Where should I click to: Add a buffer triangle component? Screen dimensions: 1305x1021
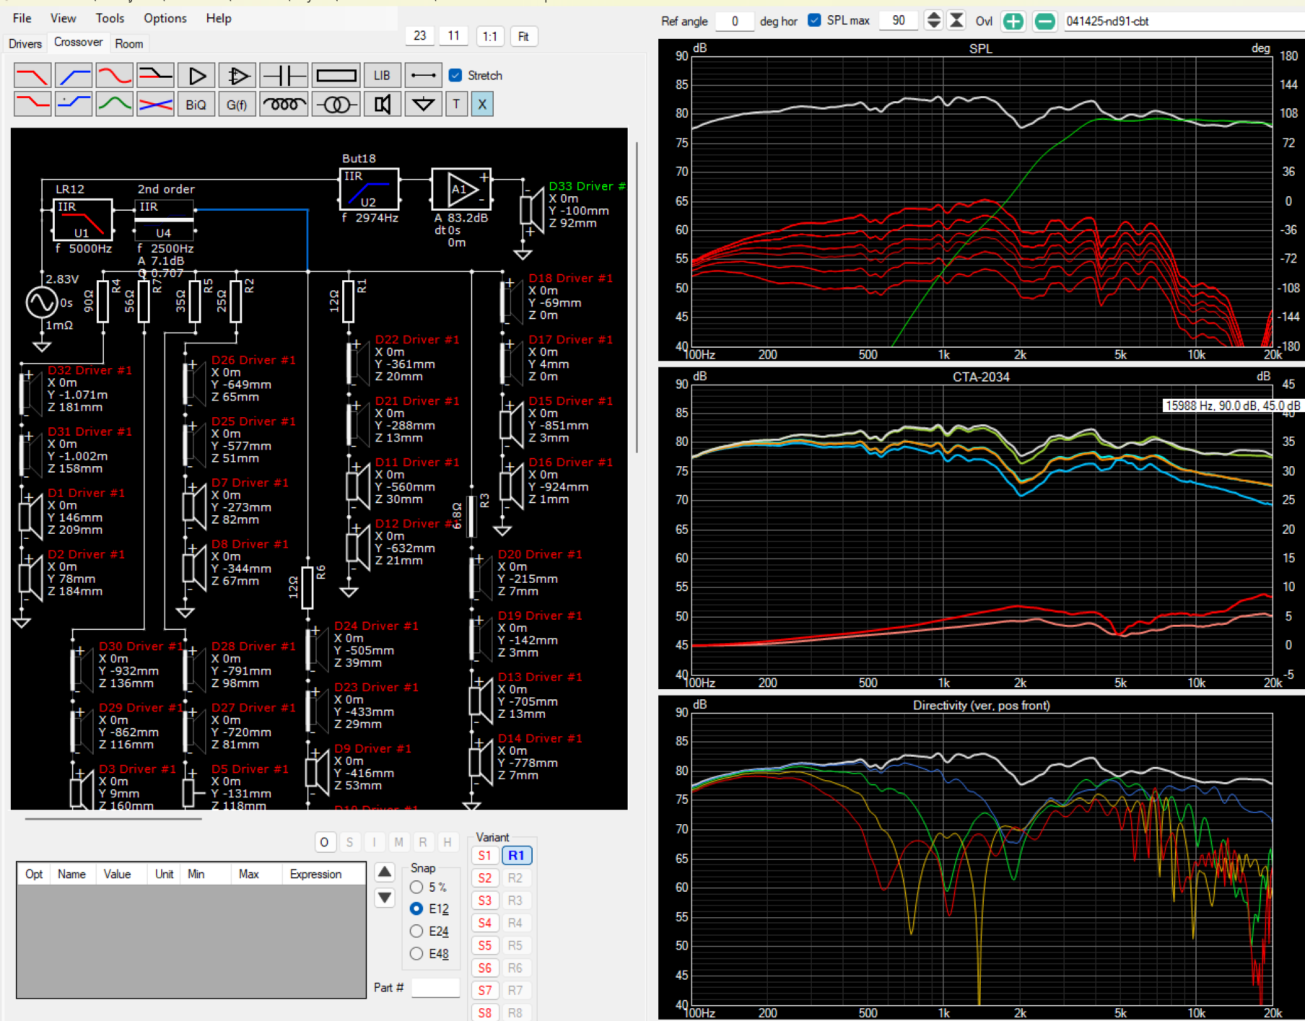[x=197, y=76]
